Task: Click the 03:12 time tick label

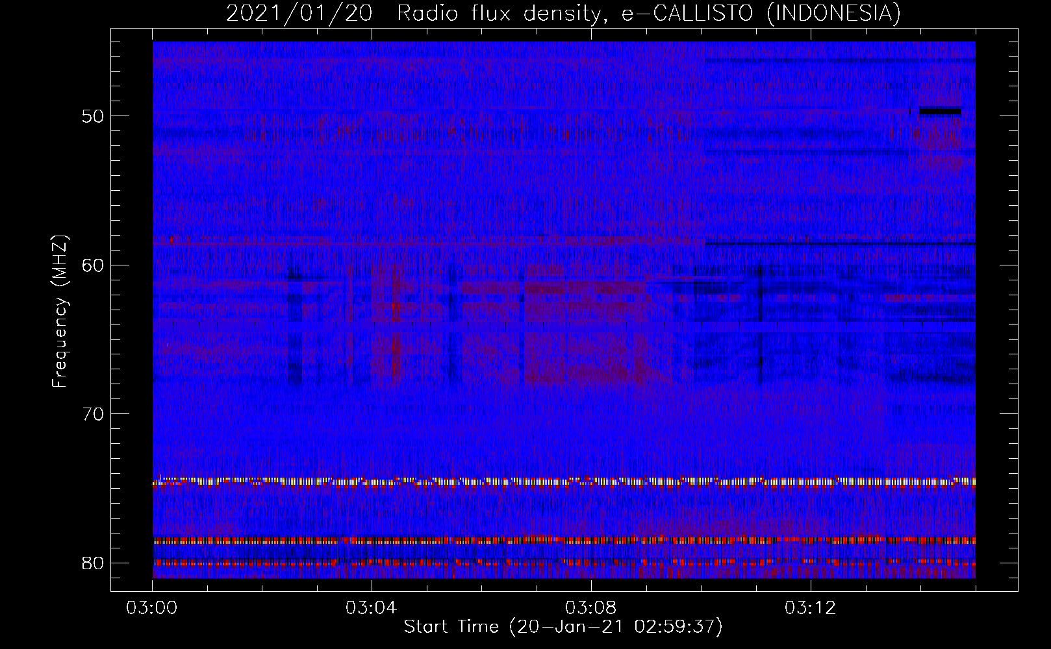Action: (x=811, y=608)
